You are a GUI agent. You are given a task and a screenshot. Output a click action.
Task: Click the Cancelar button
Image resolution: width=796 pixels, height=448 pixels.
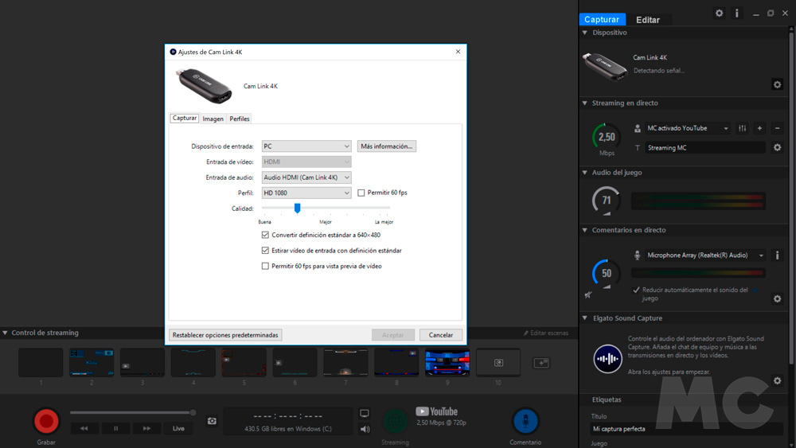(x=441, y=335)
